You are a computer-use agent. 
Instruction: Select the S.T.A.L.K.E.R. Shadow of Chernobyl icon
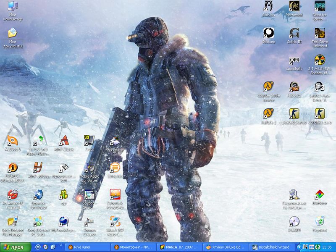[320, 60]
